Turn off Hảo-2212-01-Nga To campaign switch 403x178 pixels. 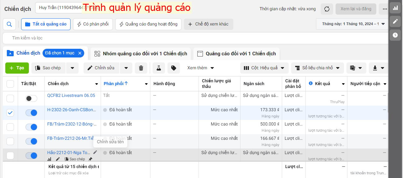pyautogui.click(x=31, y=156)
